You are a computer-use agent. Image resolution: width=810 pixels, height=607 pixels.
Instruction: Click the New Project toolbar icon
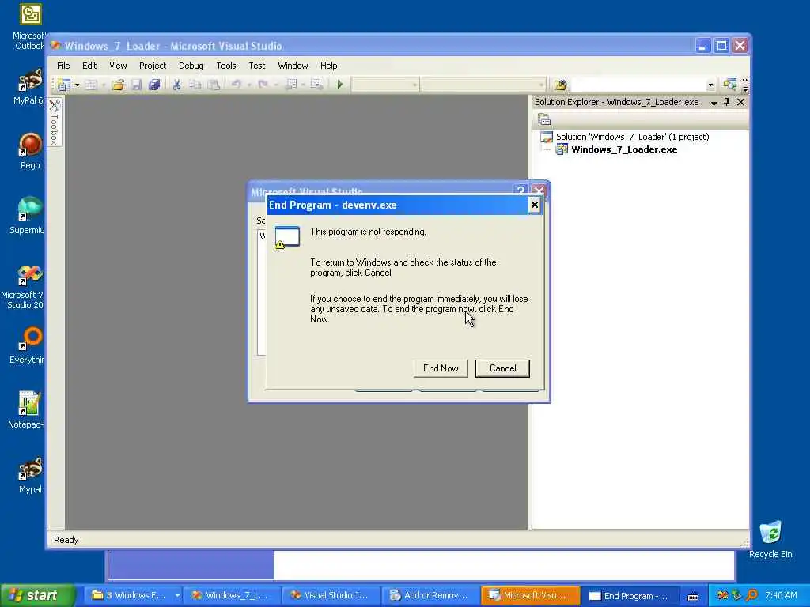click(x=64, y=85)
